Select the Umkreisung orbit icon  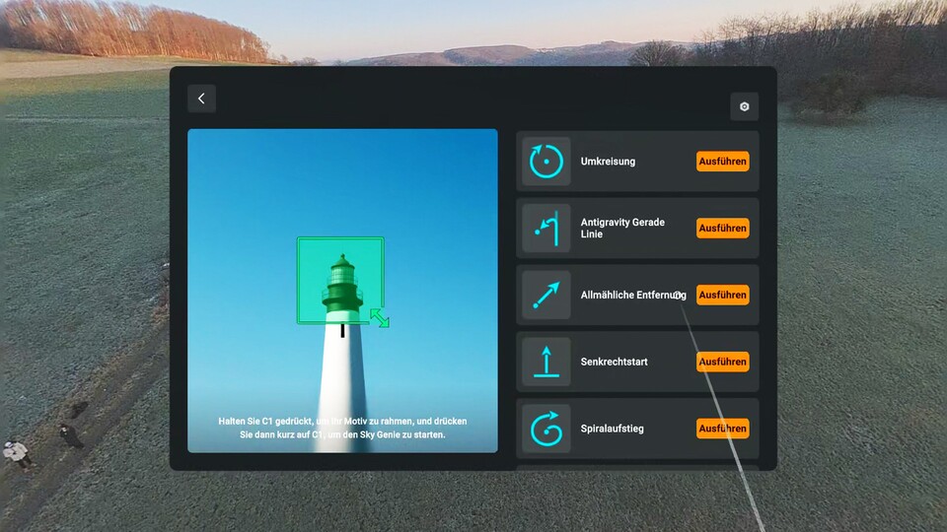[546, 162]
